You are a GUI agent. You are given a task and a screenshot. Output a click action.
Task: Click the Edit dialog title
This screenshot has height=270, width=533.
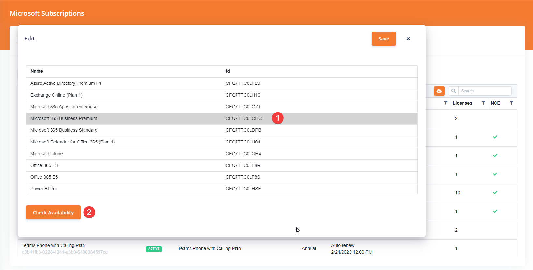coord(30,38)
